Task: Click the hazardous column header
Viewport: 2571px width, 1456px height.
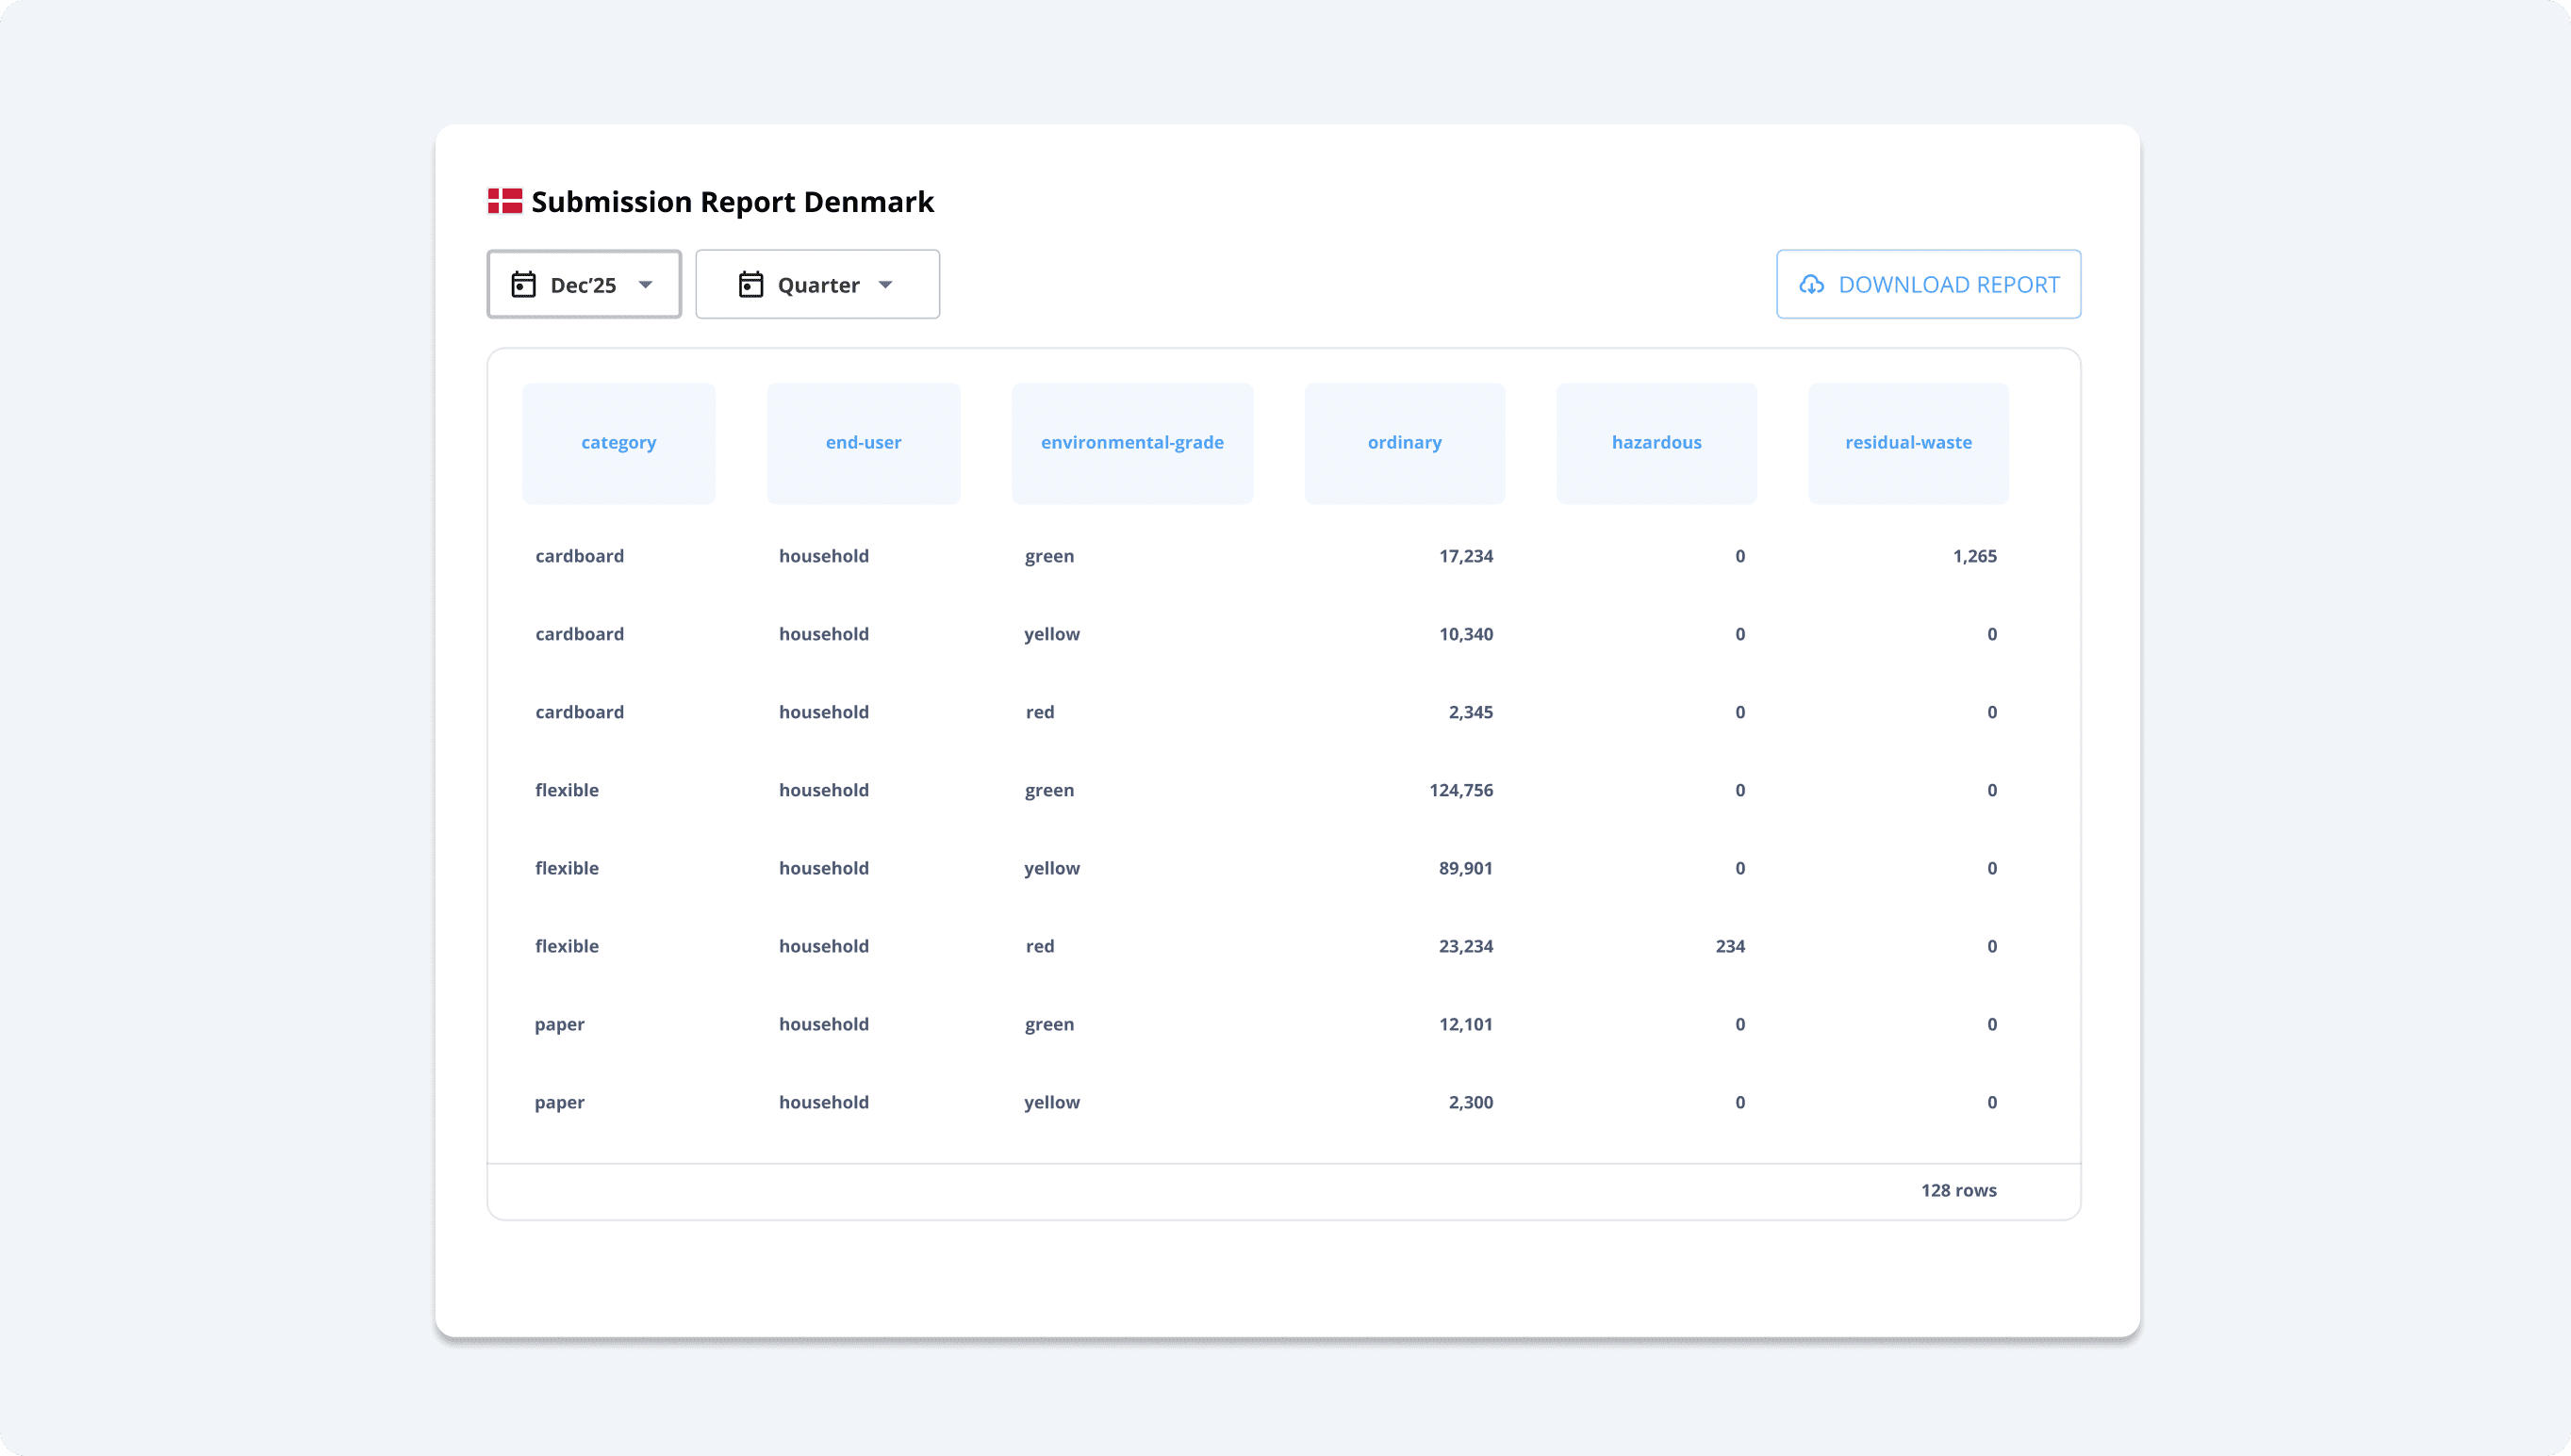Action: 1656,442
